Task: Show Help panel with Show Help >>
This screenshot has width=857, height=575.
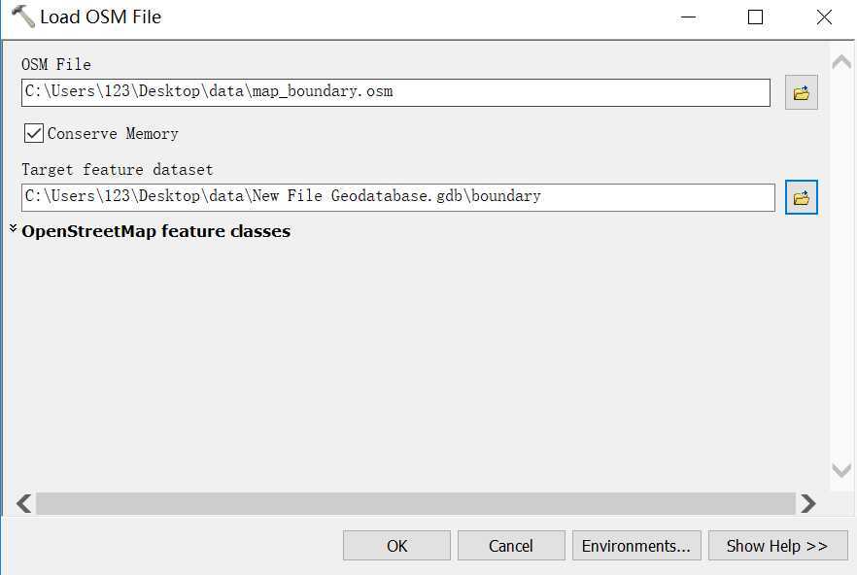Action: coord(777,546)
